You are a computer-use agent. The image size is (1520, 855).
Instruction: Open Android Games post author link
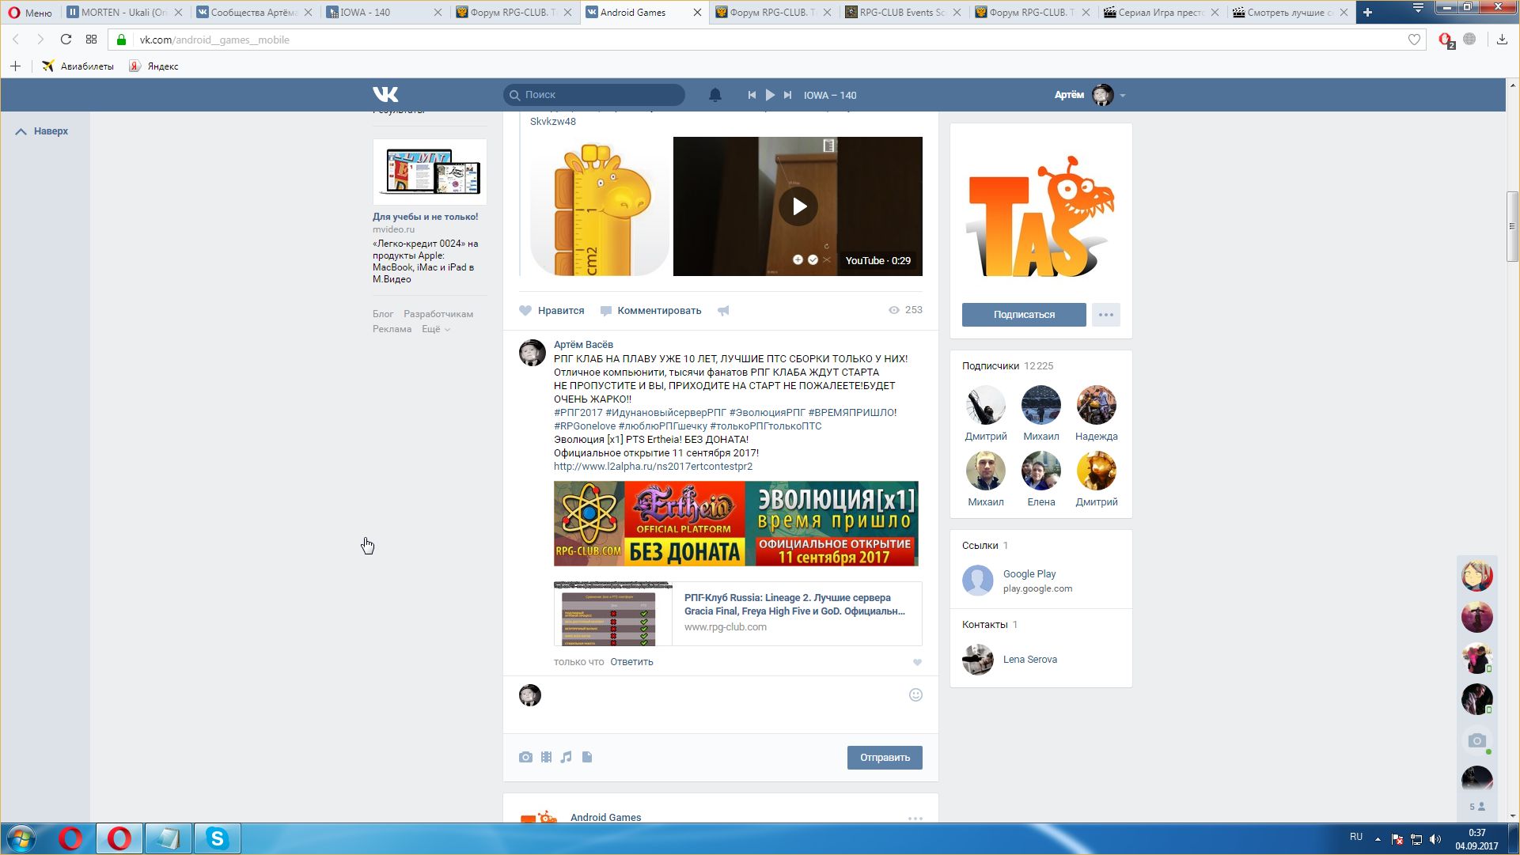pyautogui.click(x=605, y=818)
